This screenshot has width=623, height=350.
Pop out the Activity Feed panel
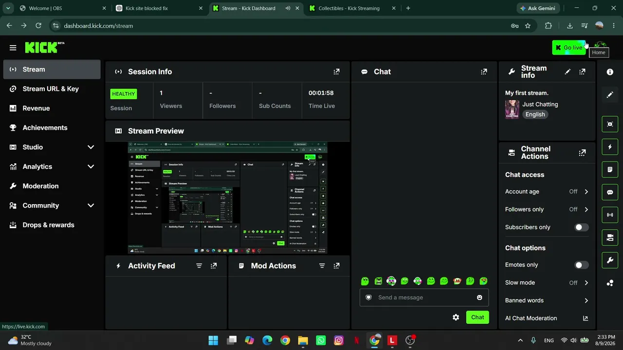214,266
